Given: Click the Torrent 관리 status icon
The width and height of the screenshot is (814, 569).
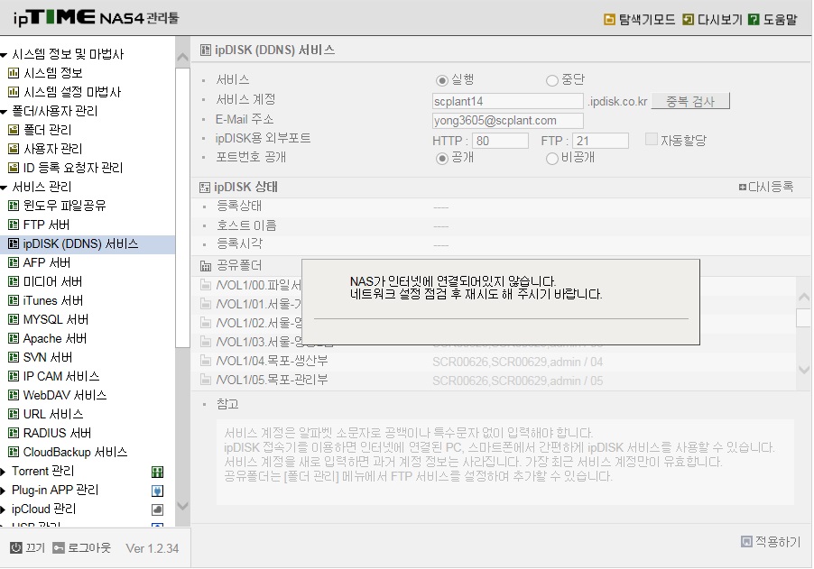Looking at the screenshot, I should (x=157, y=472).
